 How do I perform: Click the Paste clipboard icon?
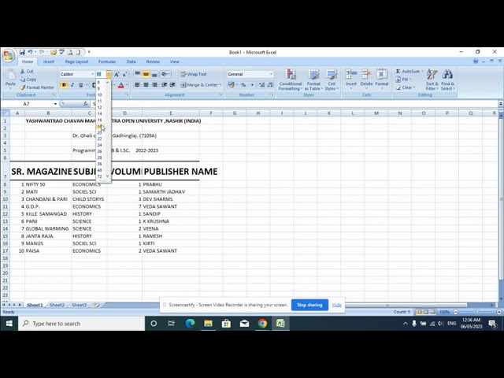pyautogui.click(x=10, y=75)
